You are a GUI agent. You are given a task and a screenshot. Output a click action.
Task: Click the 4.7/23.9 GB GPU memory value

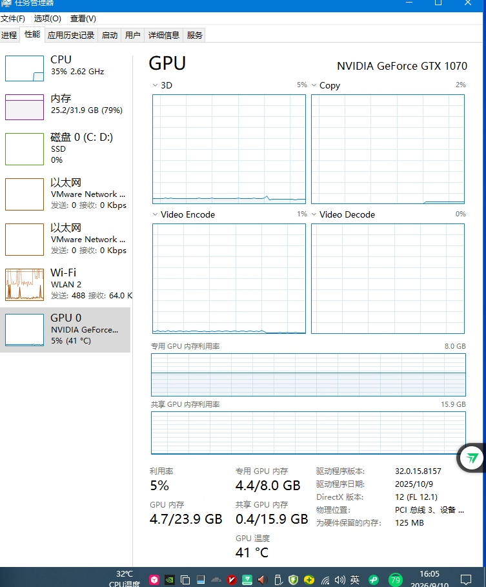tap(186, 519)
